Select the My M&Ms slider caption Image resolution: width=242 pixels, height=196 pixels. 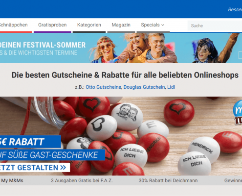tap(12, 181)
